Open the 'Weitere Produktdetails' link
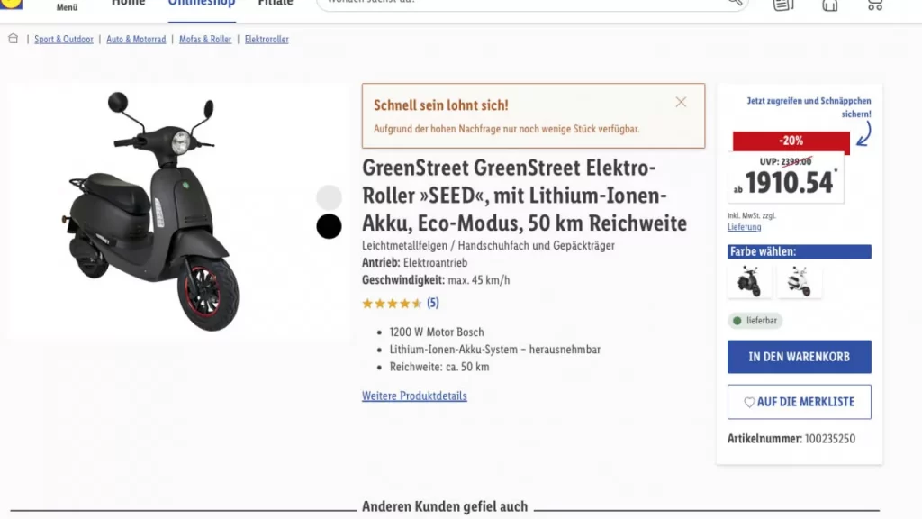This screenshot has height=519, width=922. [x=414, y=396]
